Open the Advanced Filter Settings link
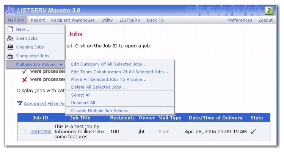 pyautogui.click(x=44, y=103)
